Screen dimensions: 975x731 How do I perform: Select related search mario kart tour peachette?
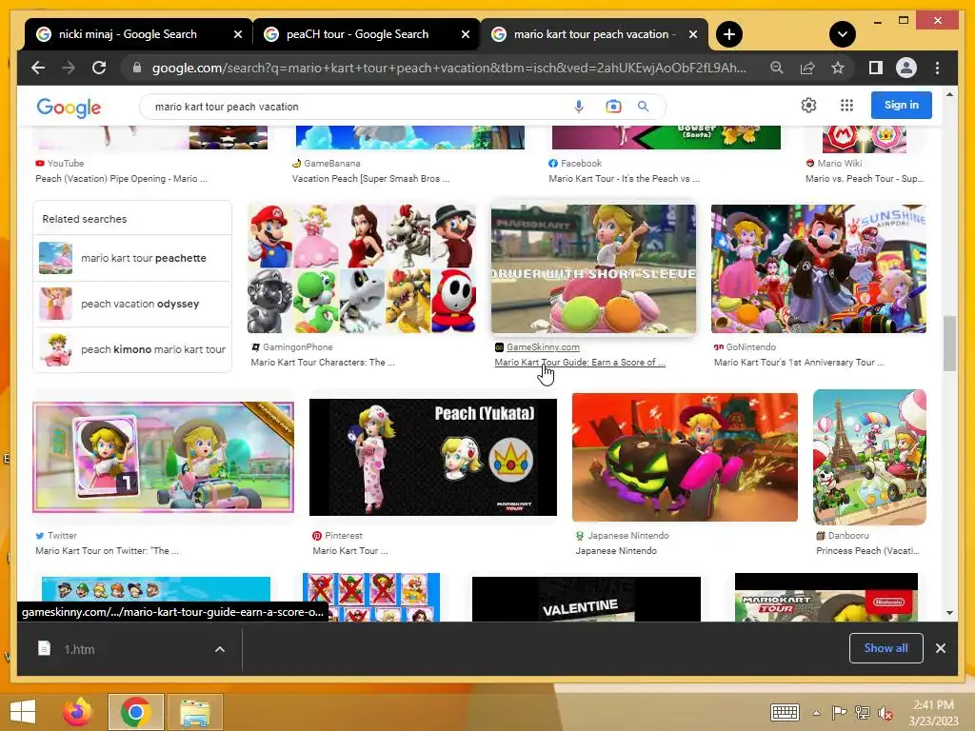pyautogui.click(x=131, y=258)
